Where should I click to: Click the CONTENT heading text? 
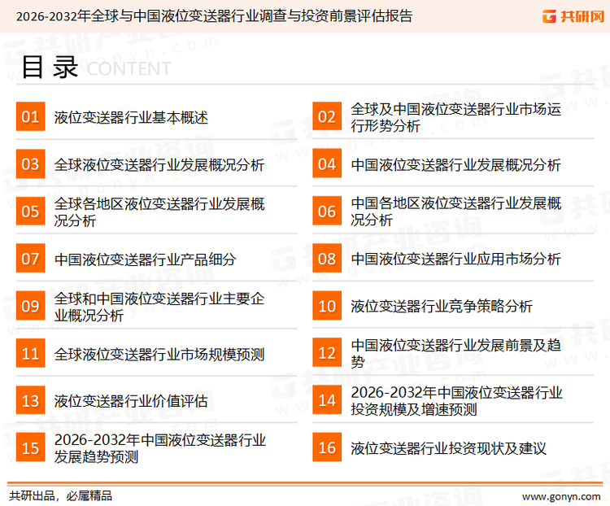(x=129, y=69)
